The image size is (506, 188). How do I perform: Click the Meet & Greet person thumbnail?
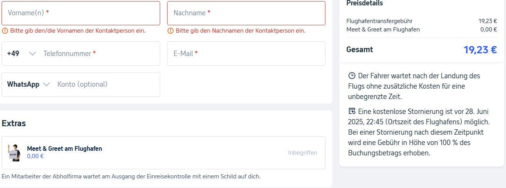tap(14, 153)
